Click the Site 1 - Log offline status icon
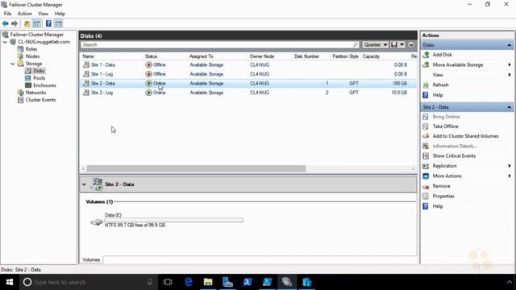 click(x=148, y=74)
